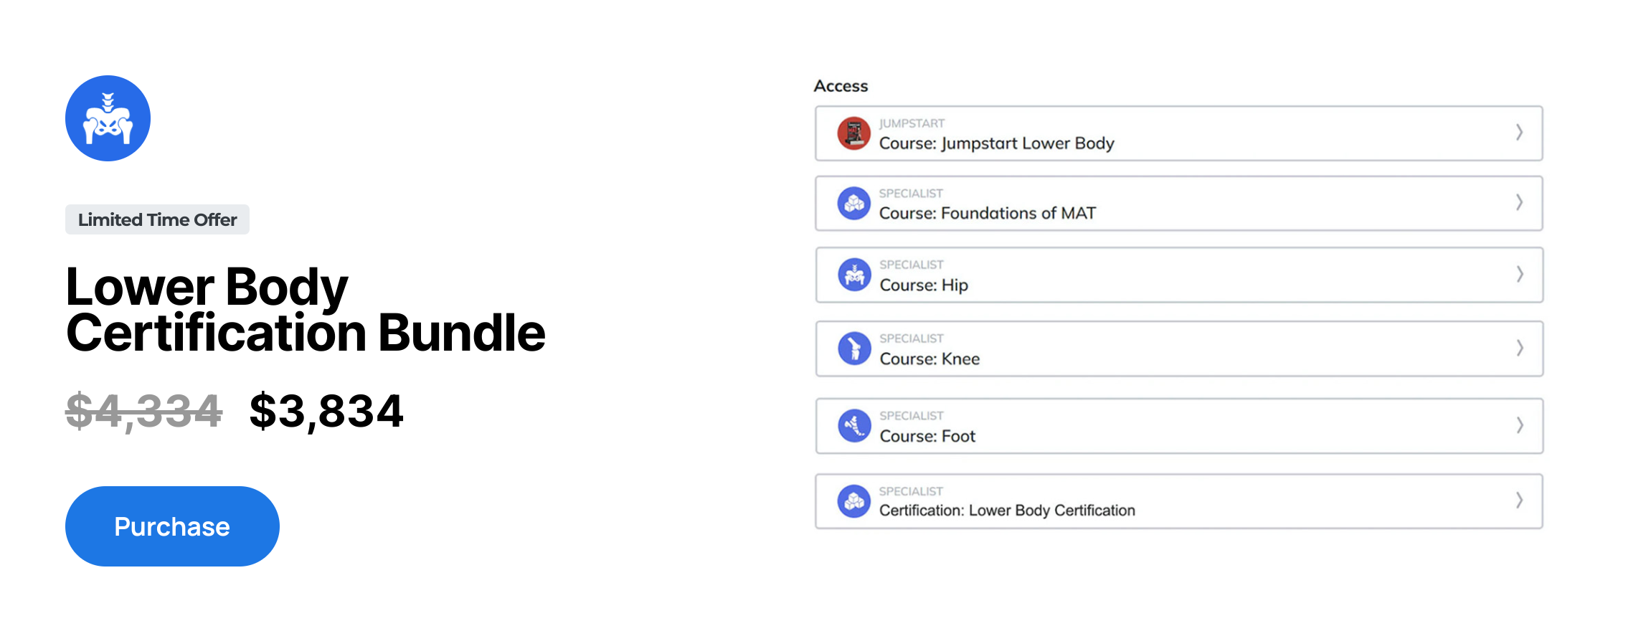The height and width of the screenshot is (621, 1641).
Task: Expand the Course: Knee chevron arrow
Action: [x=1520, y=348]
